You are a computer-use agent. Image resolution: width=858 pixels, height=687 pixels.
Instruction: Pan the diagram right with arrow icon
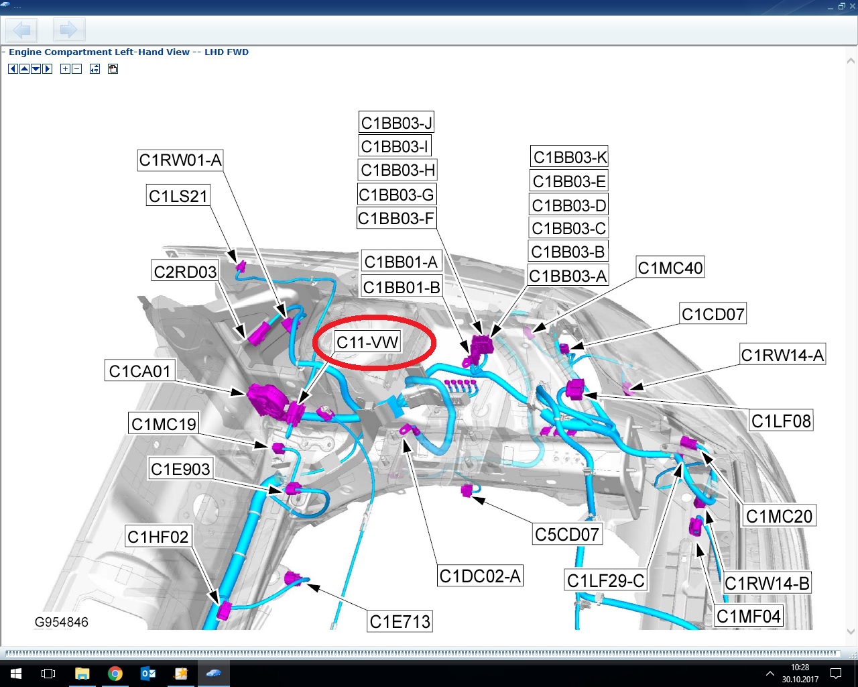[47, 69]
